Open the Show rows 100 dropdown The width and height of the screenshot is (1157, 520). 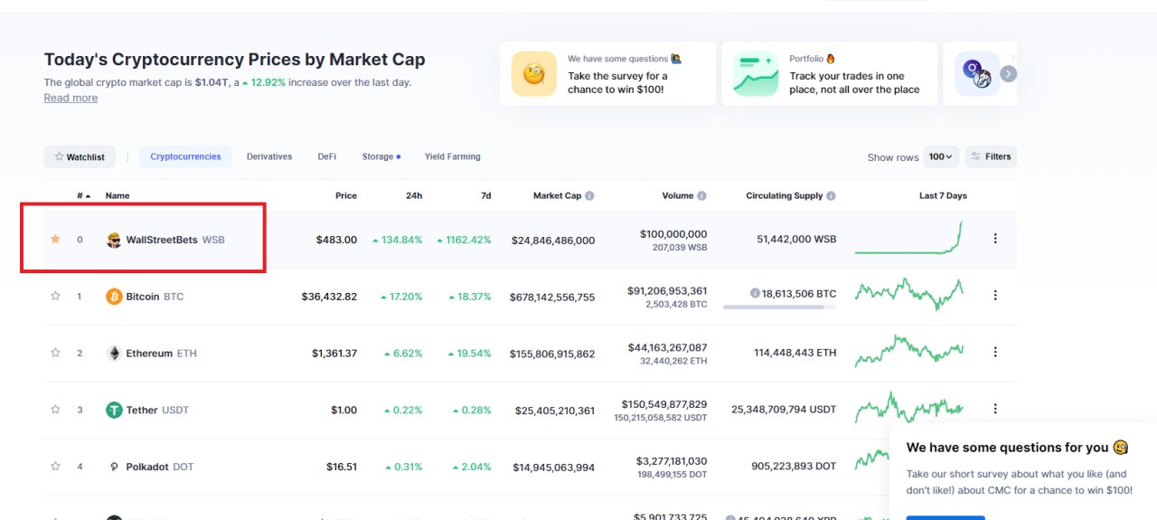point(940,156)
